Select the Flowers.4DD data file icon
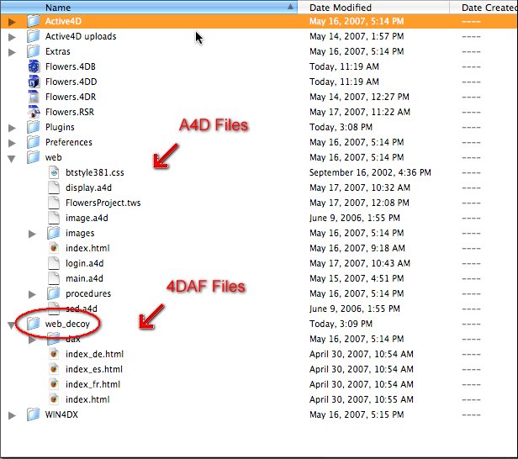Screen dimensions: 518x459 point(34,82)
